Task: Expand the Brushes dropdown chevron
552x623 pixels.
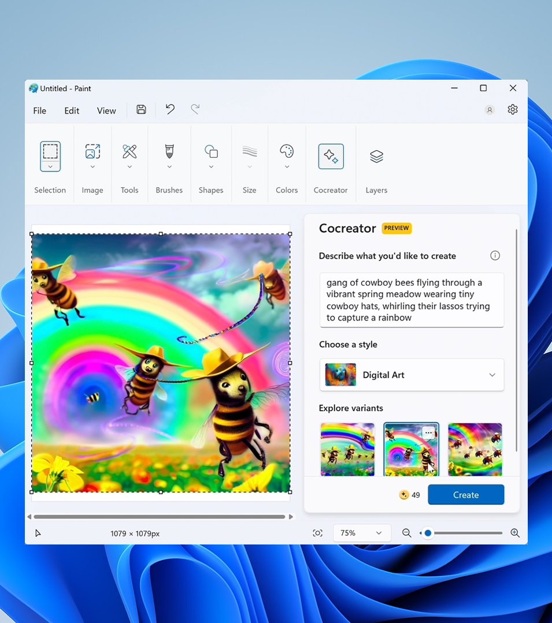Action: point(169,167)
